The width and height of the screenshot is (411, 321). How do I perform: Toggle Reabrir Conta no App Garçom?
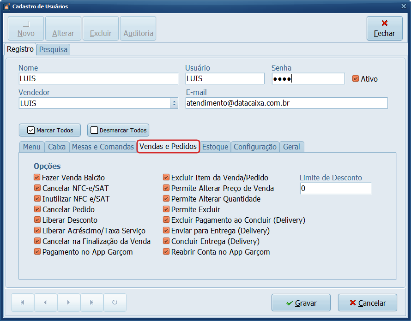pos(166,252)
